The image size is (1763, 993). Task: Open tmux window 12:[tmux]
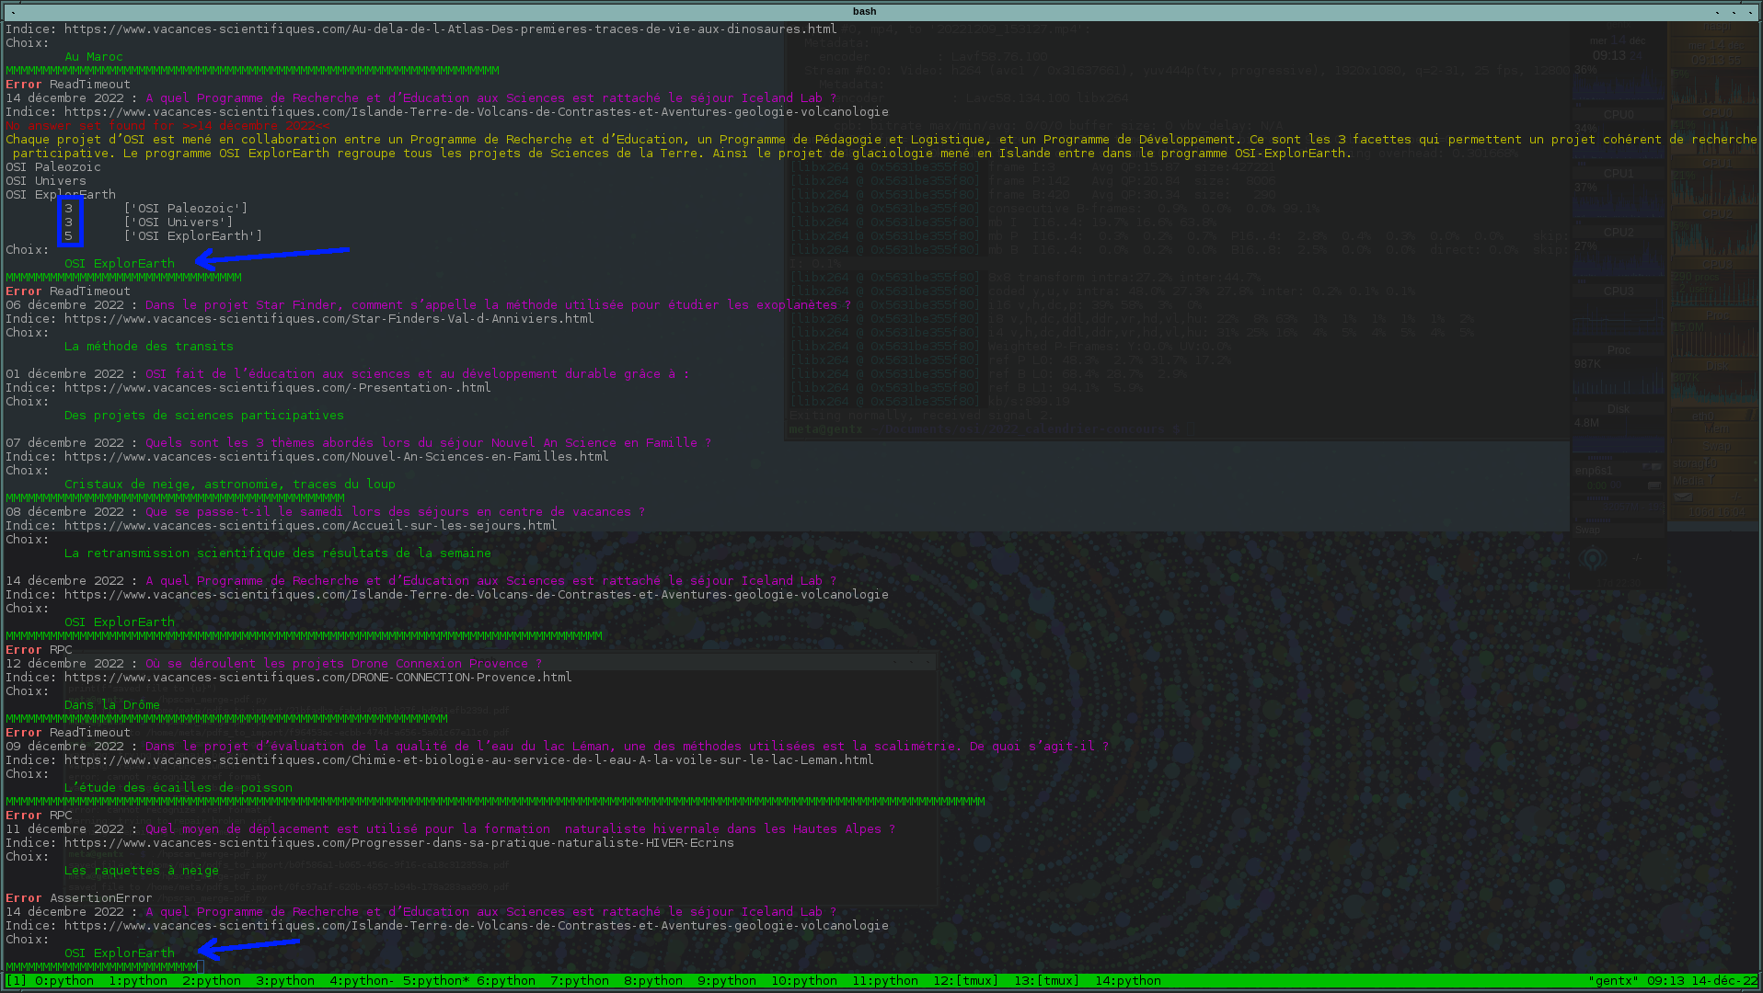pyautogui.click(x=965, y=981)
